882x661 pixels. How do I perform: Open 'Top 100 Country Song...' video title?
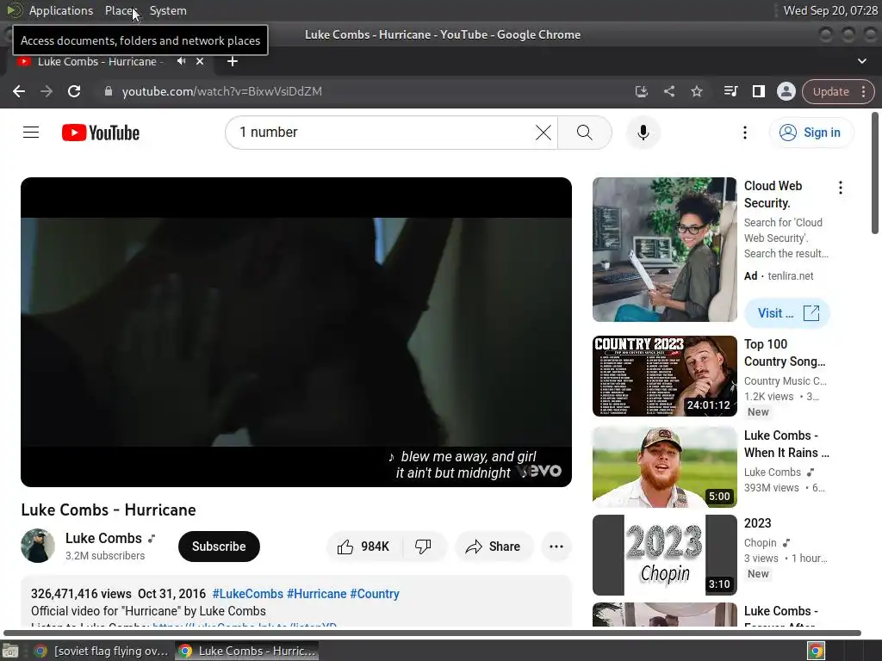tap(785, 352)
